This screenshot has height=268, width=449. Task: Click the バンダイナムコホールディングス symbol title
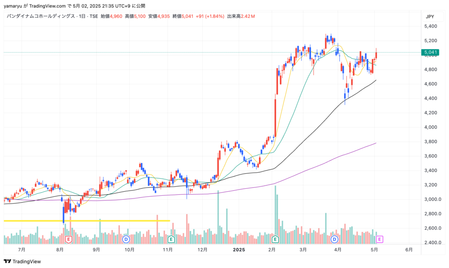pyautogui.click(x=41, y=16)
